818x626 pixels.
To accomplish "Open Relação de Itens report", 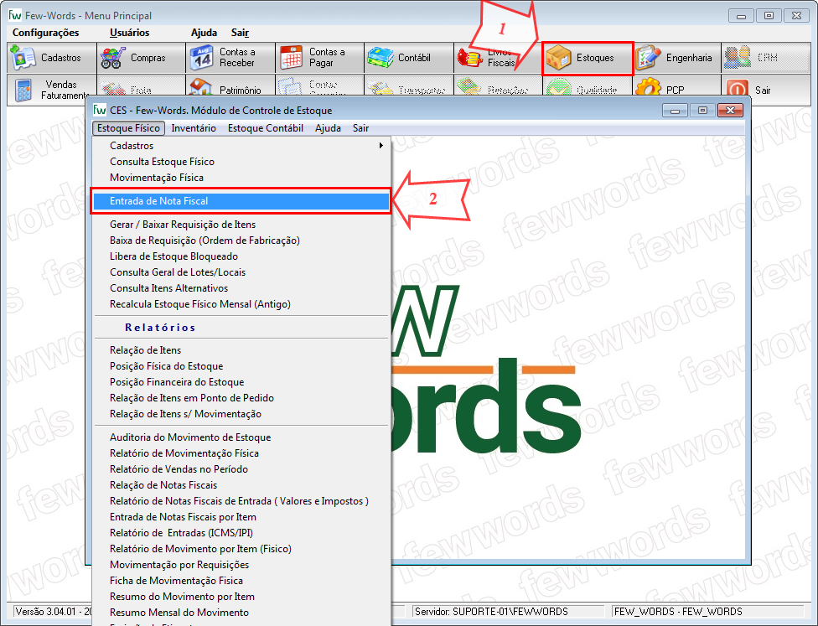I will [x=145, y=350].
